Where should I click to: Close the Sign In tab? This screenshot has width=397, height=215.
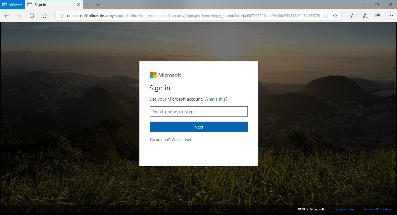coord(78,5)
